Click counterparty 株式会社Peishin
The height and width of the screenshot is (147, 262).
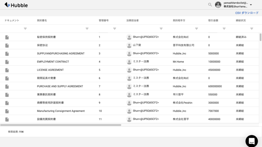coord(182,103)
